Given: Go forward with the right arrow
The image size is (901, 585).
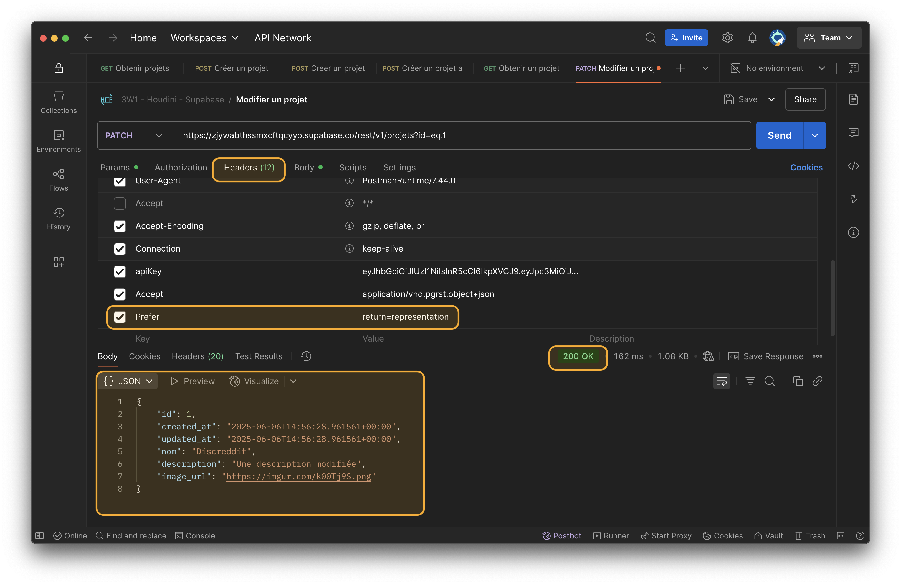Looking at the screenshot, I should point(113,38).
